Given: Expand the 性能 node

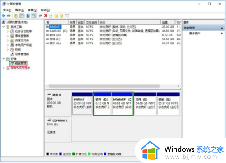Looking at the screenshot, I should pyautogui.click(x=8, y=49).
